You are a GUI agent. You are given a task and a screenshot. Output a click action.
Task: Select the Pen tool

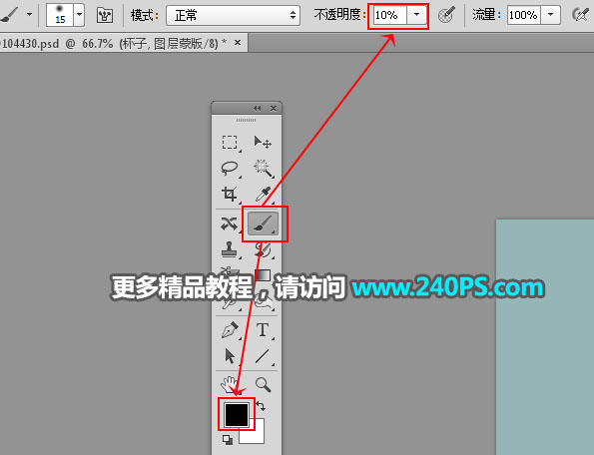[230, 330]
